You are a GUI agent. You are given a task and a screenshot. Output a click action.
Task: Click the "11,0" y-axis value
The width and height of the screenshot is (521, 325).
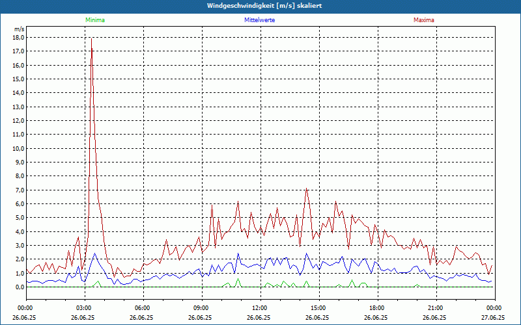pos(19,135)
